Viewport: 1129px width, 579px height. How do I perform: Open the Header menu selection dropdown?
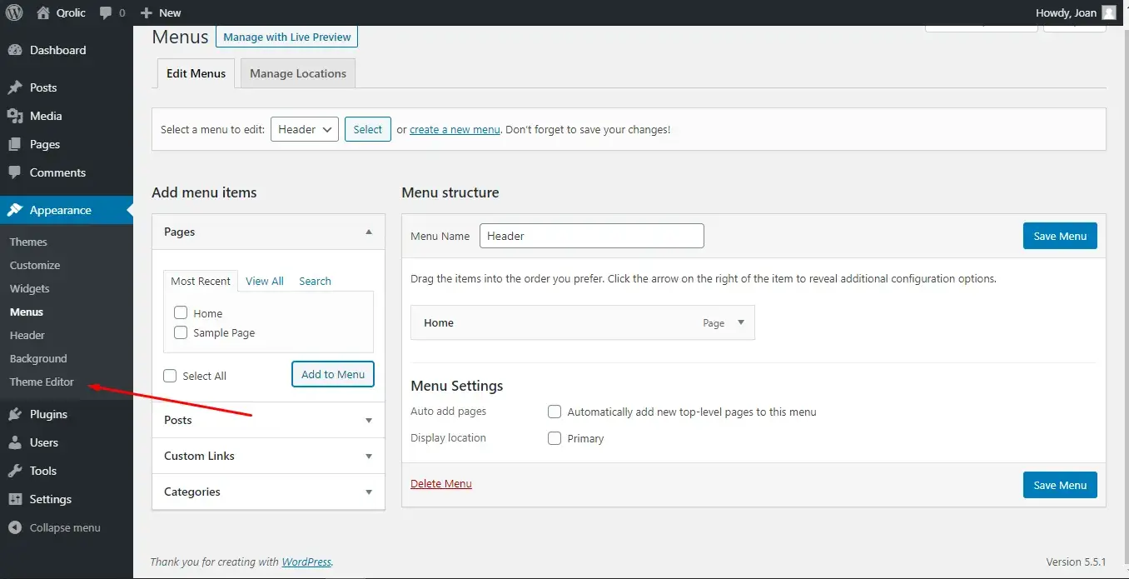(305, 129)
